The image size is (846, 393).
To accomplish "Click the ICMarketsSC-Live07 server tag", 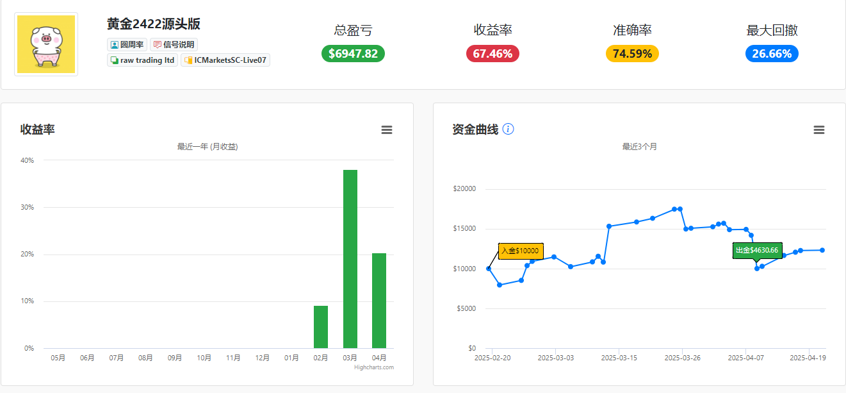I will coord(225,60).
